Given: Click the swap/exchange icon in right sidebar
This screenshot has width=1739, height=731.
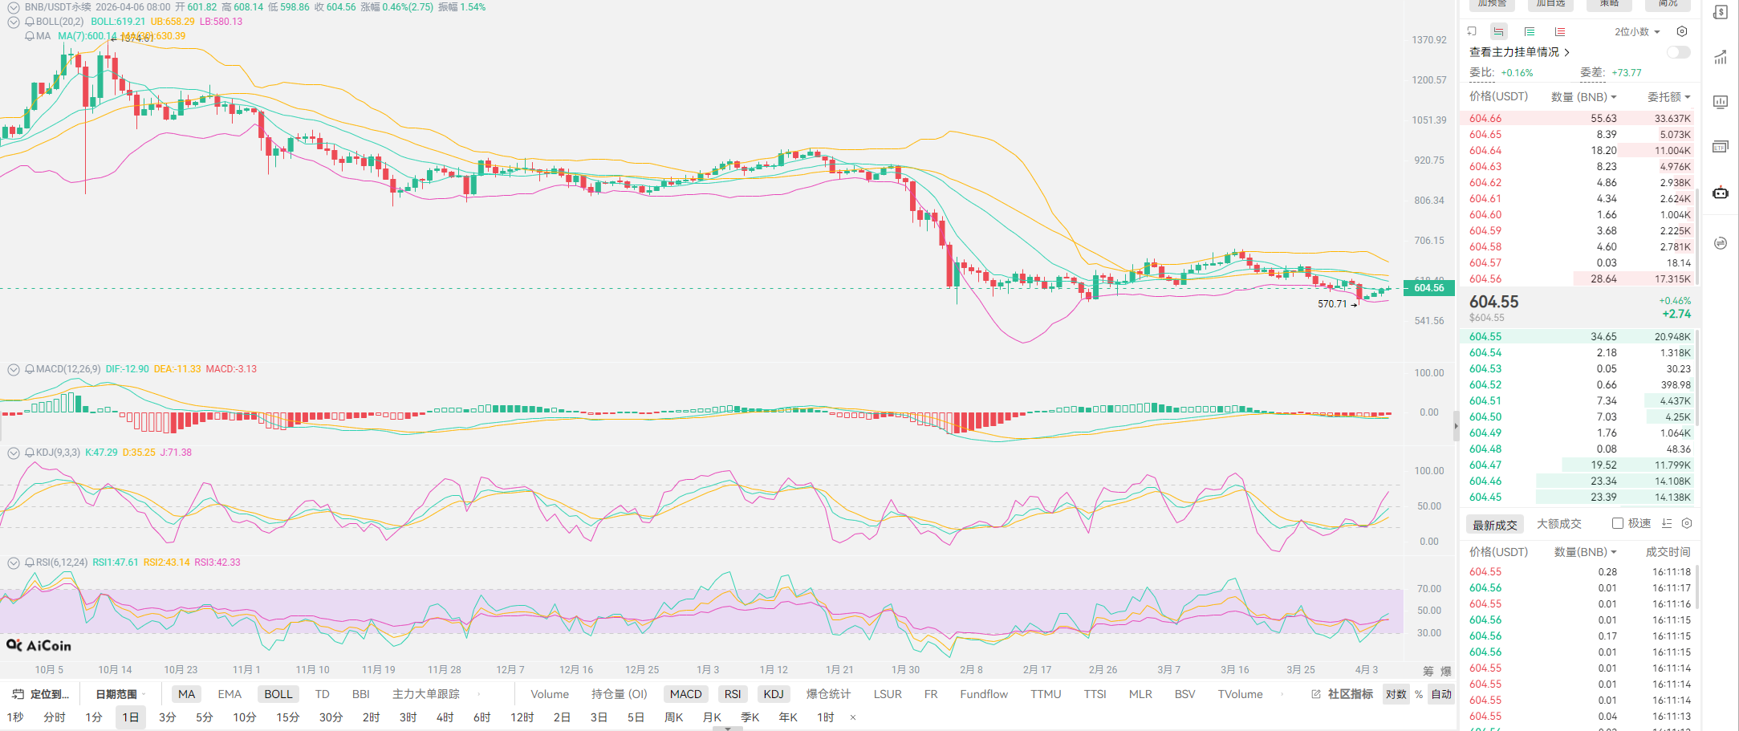Looking at the screenshot, I should (x=1721, y=243).
